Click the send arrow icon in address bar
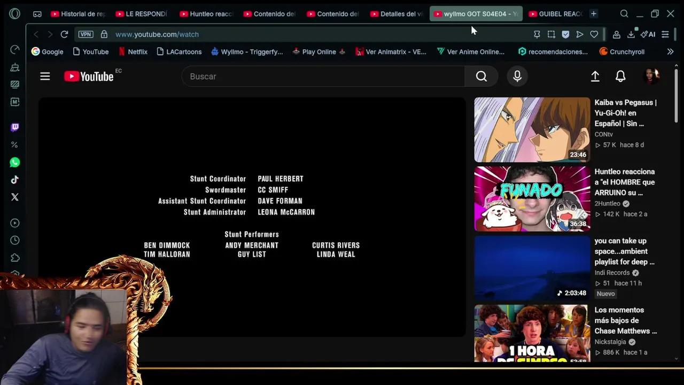 (x=580, y=34)
